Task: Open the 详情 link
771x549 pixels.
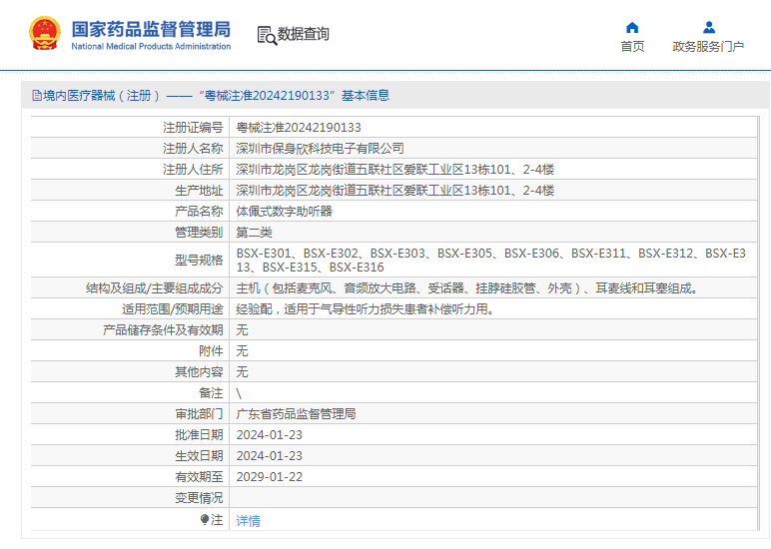Action: [x=249, y=521]
